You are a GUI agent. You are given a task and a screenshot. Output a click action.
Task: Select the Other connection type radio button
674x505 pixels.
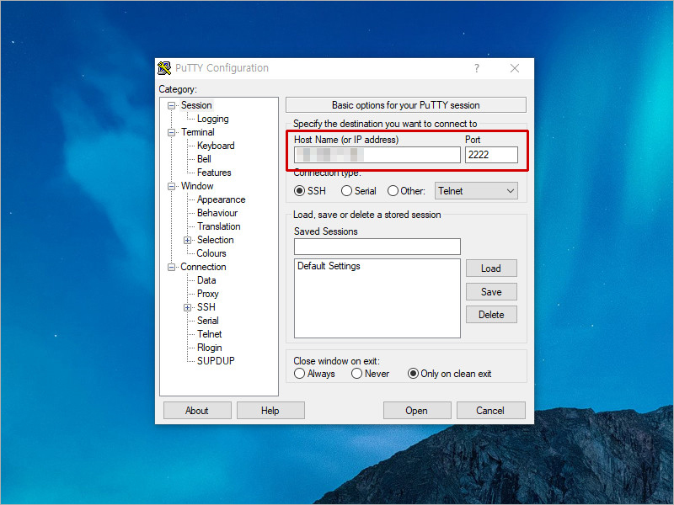[x=393, y=191]
